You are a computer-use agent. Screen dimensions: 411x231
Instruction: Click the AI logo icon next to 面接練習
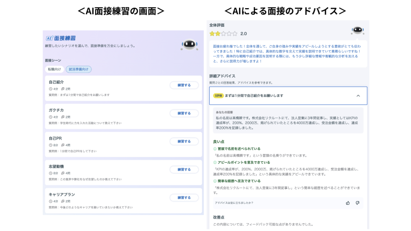49,38
